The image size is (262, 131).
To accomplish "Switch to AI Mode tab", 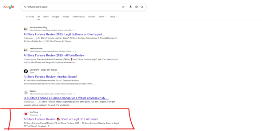I will (x=30, y=17).
